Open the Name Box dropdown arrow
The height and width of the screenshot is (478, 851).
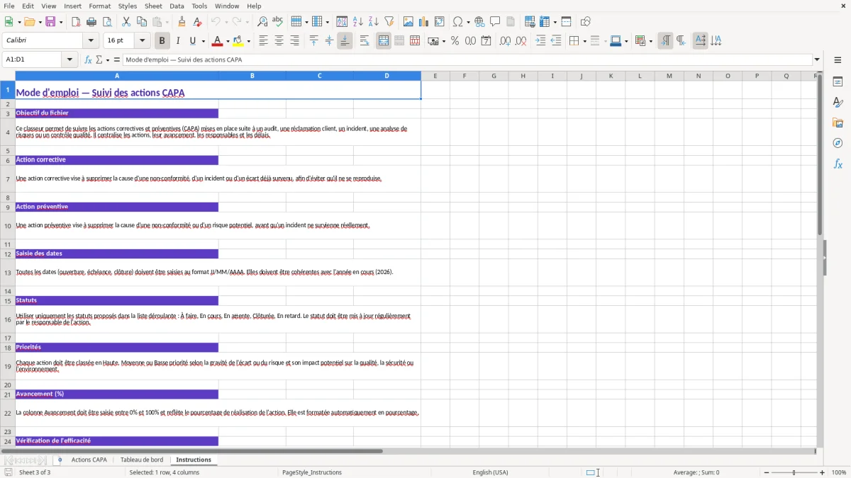tap(70, 59)
